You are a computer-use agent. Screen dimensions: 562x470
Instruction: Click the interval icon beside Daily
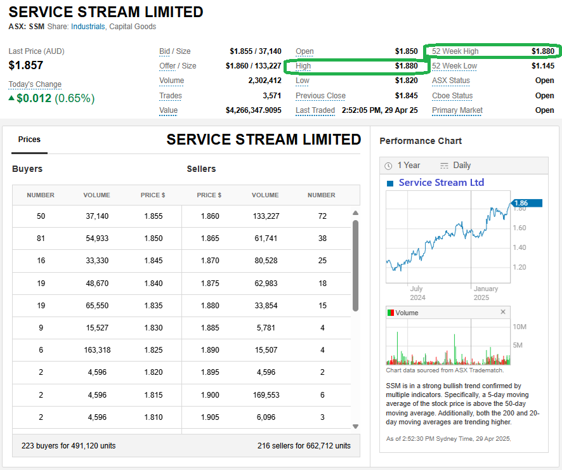(x=444, y=166)
